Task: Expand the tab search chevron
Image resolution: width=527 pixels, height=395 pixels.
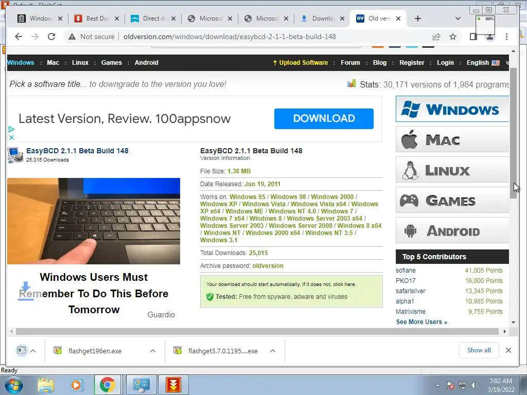Action: click(x=458, y=19)
